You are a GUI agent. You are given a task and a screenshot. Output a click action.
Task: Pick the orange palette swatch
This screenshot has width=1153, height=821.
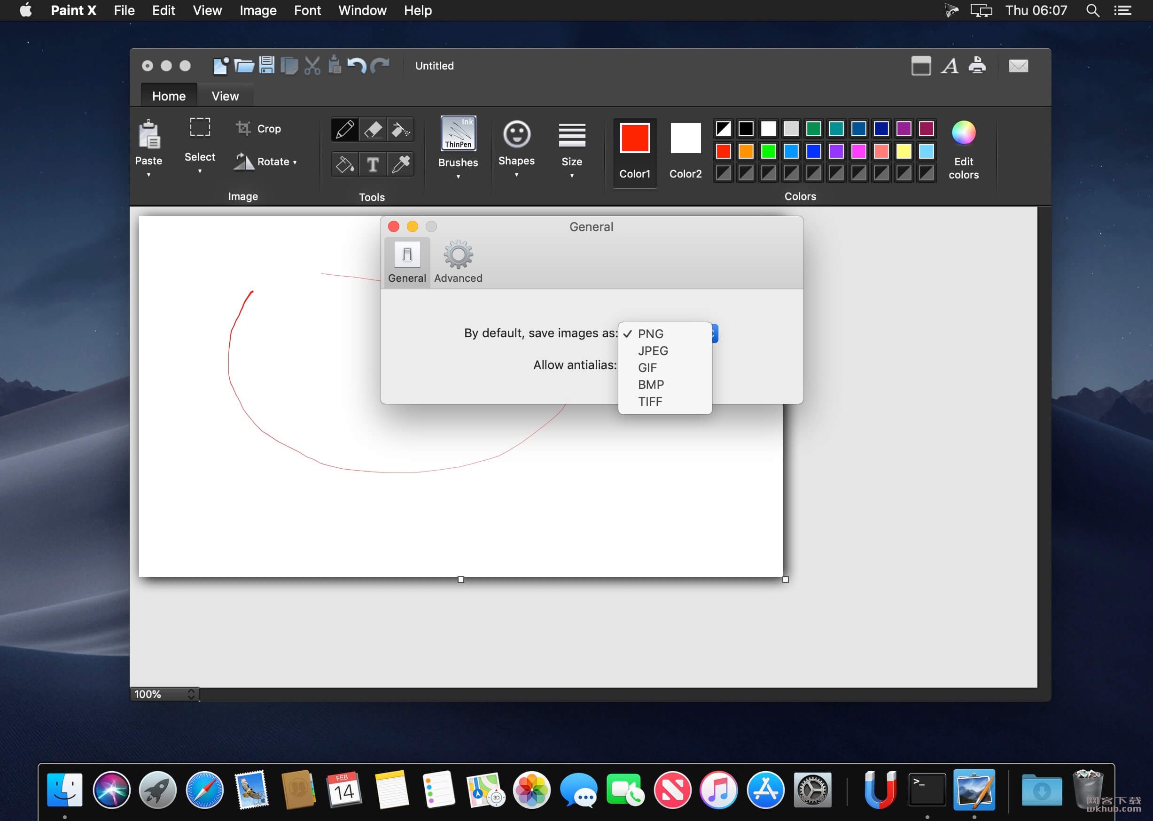click(745, 151)
